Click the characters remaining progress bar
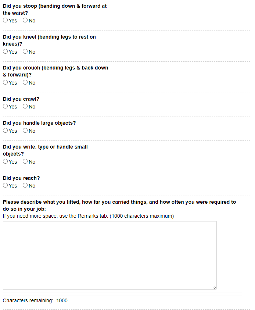The height and width of the screenshot is (310, 255). [x=123, y=294]
